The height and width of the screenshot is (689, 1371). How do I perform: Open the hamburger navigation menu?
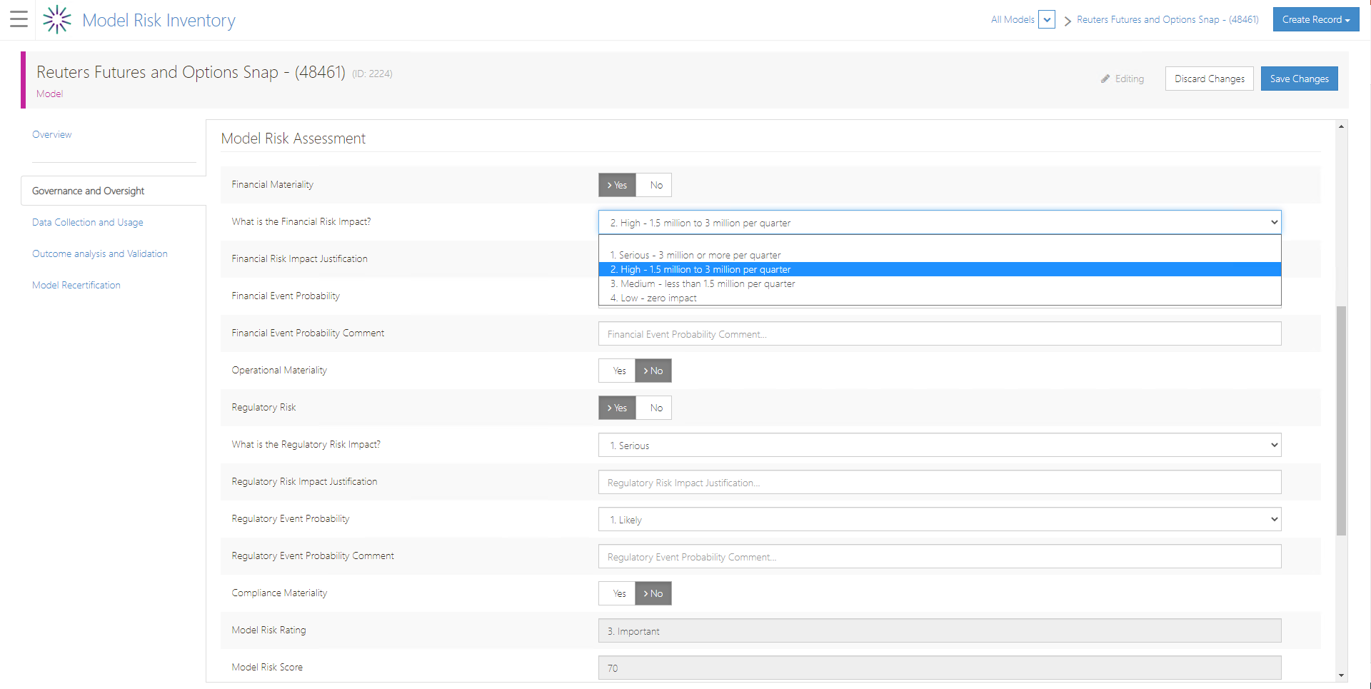pyautogui.click(x=19, y=19)
